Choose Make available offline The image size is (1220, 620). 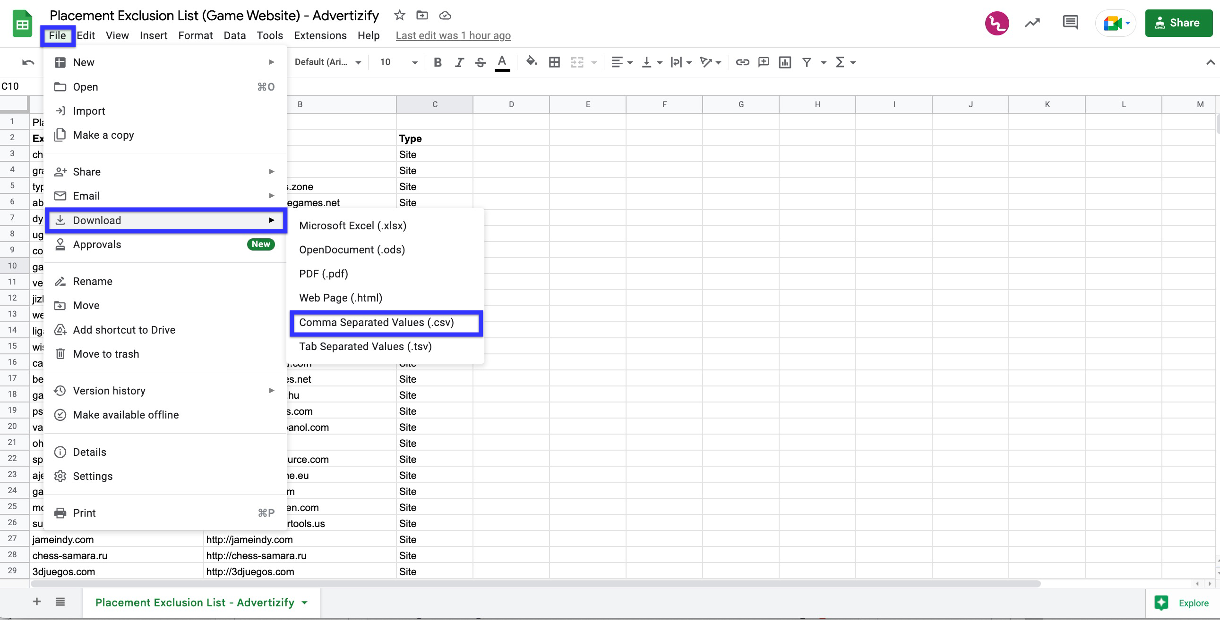(x=165, y=415)
